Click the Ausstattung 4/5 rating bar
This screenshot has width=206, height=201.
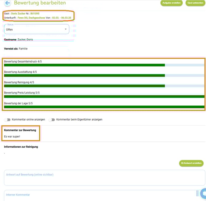104,75
